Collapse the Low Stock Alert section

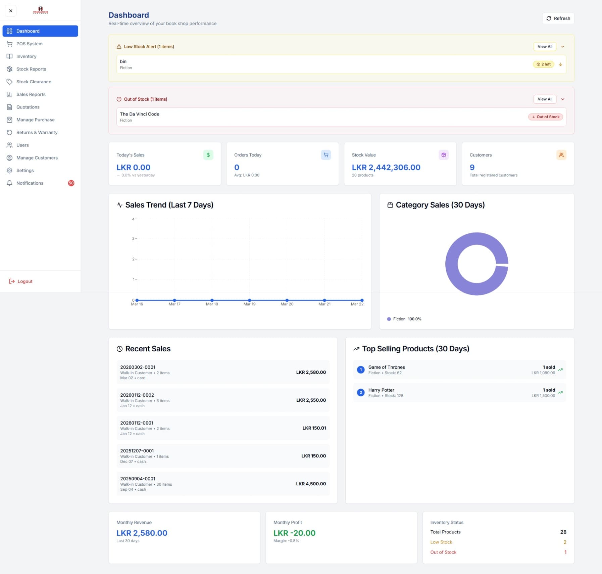point(563,46)
